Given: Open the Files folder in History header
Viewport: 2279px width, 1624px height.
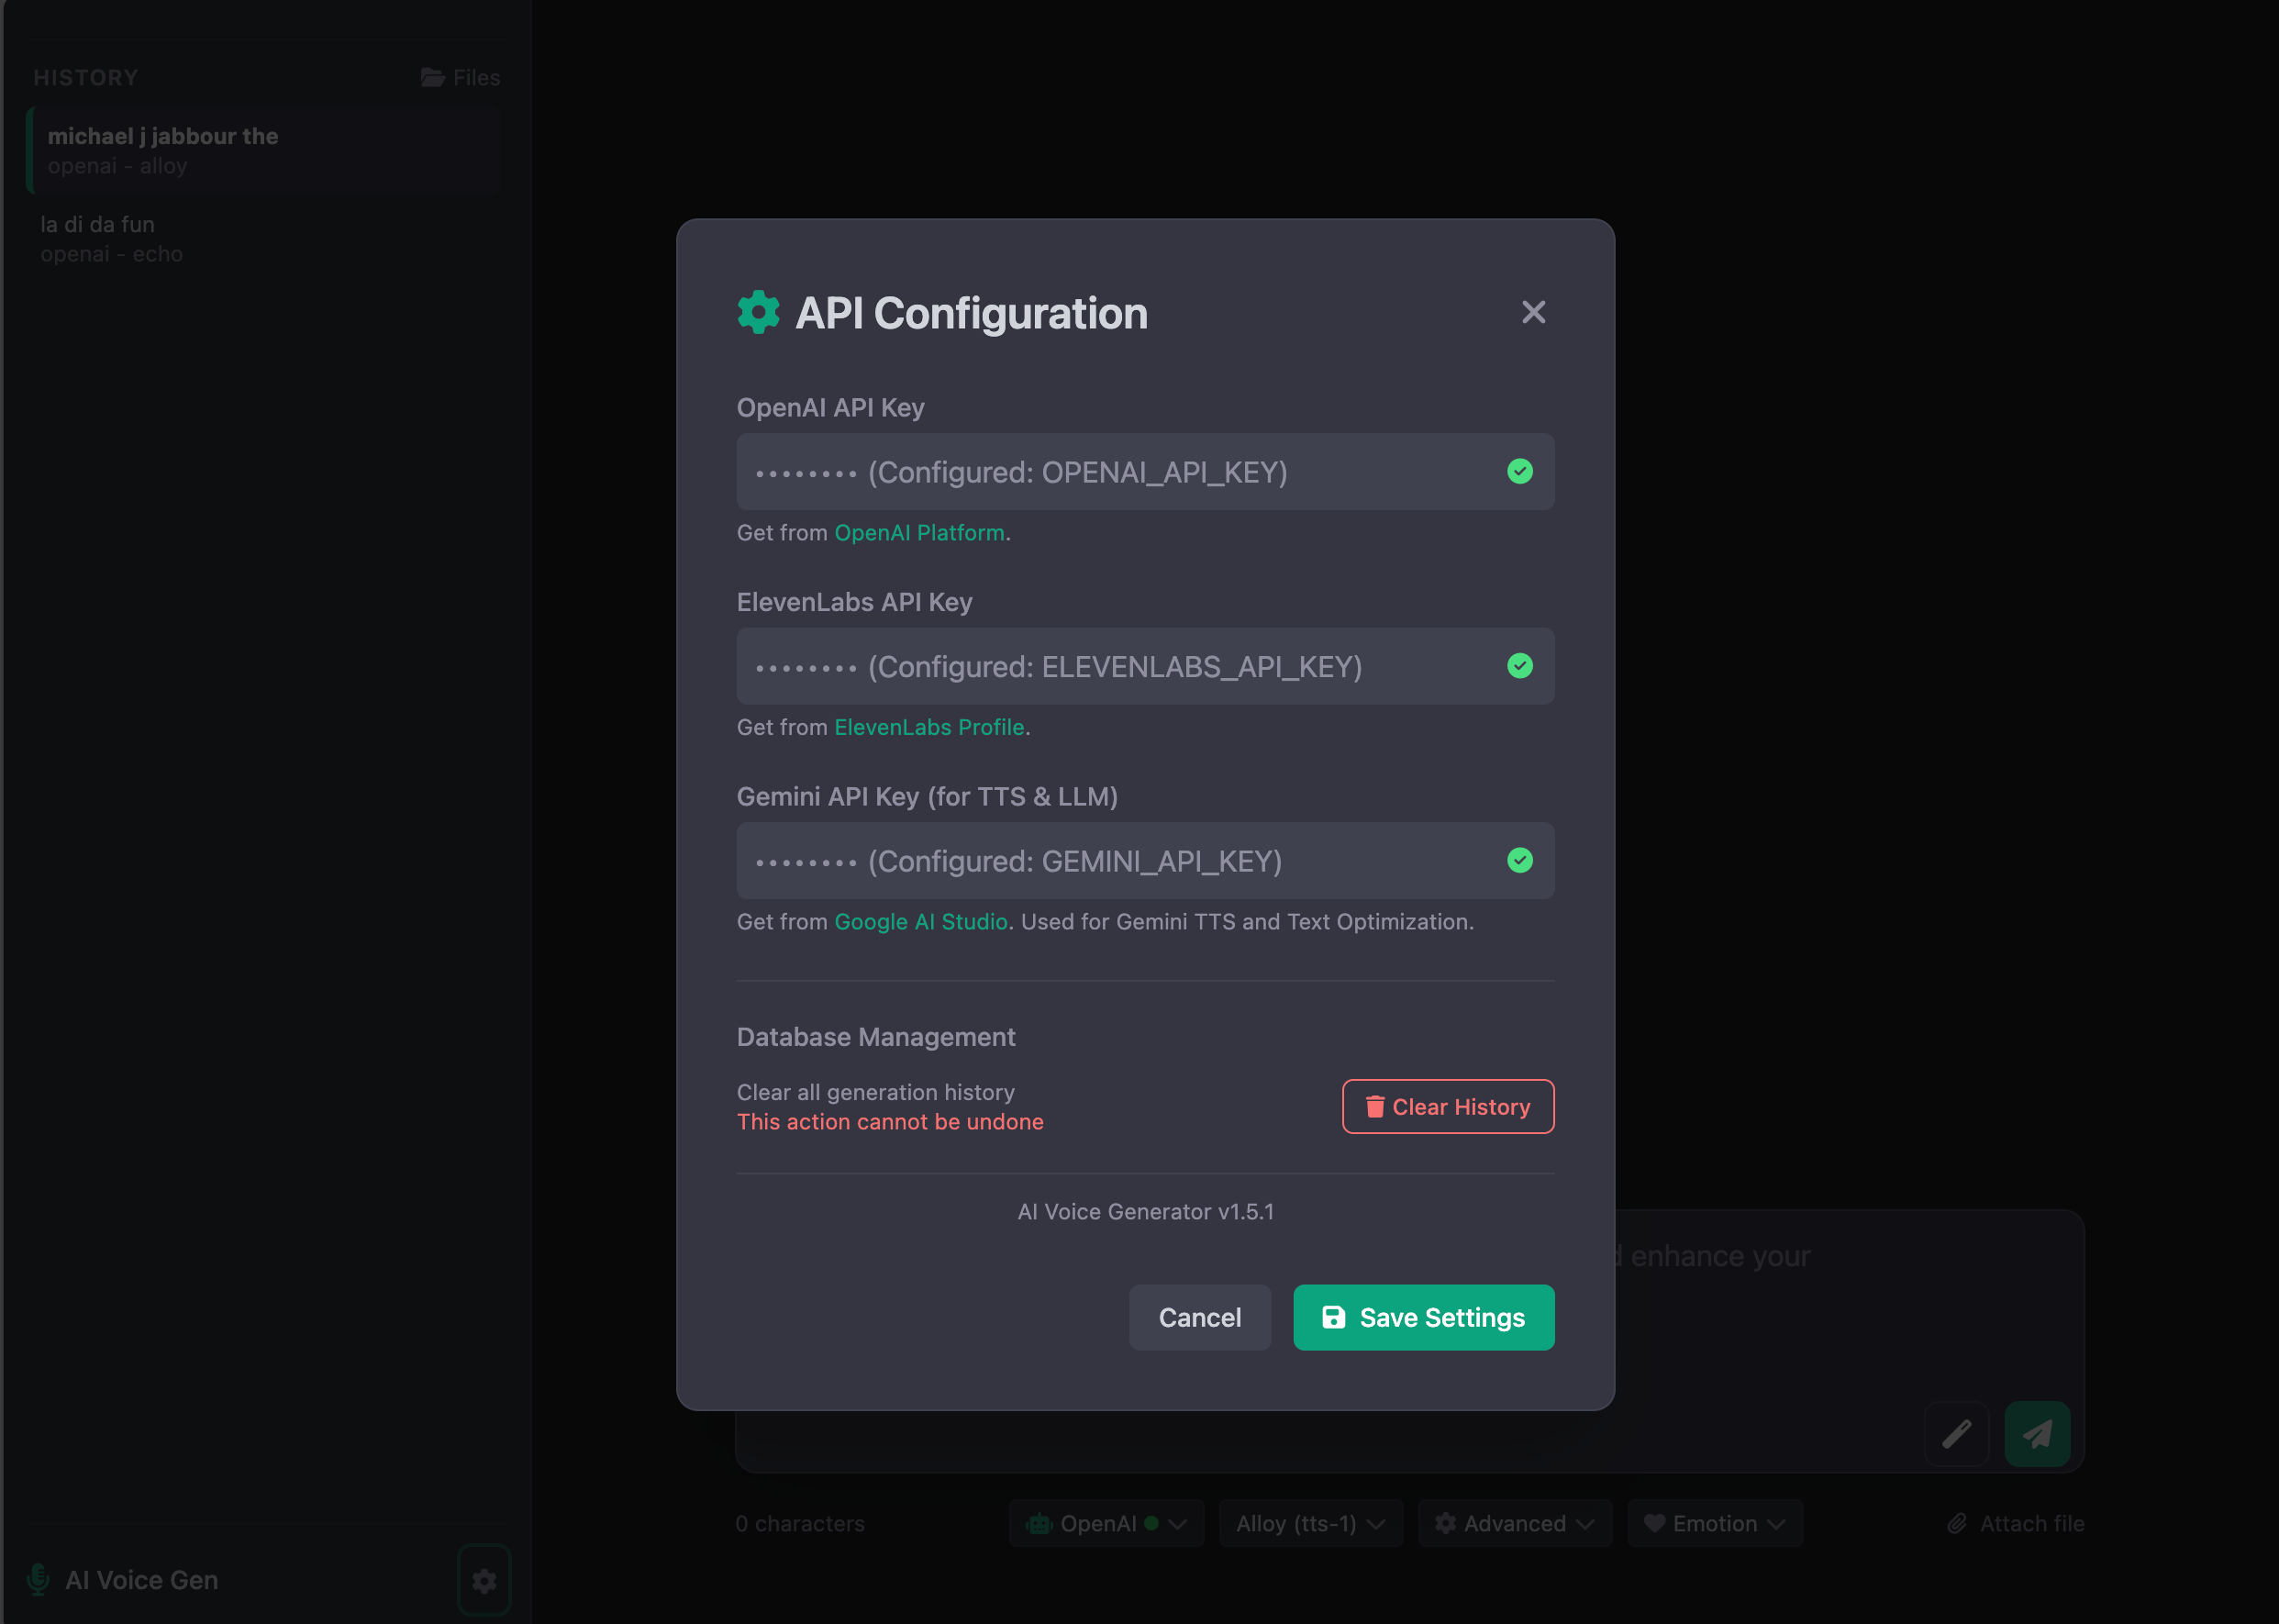Looking at the screenshot, I should (460, 78).
